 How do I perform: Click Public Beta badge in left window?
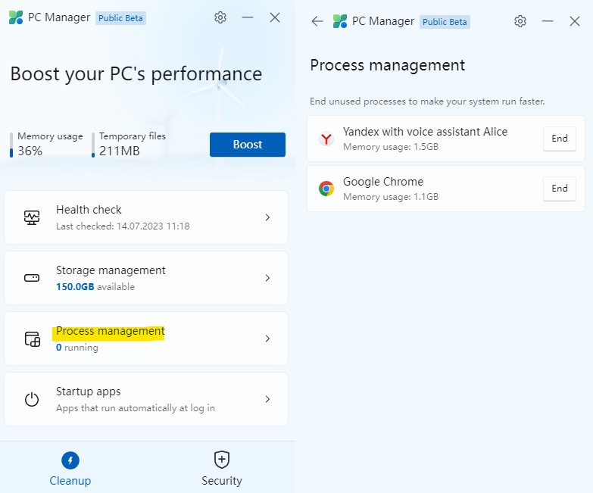click(120, 18)
